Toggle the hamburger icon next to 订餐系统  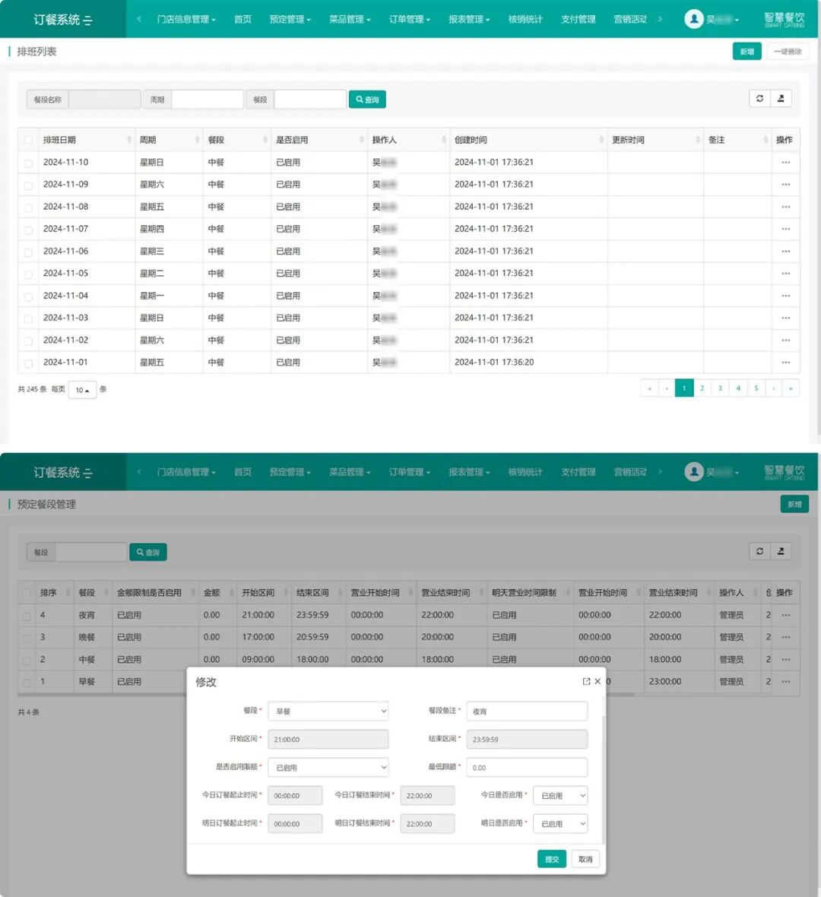click(87, 20)
